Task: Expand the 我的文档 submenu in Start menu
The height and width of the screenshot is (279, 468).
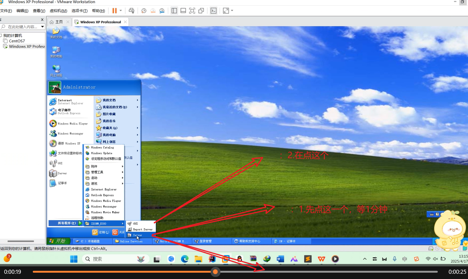Action: pos(117,100)
